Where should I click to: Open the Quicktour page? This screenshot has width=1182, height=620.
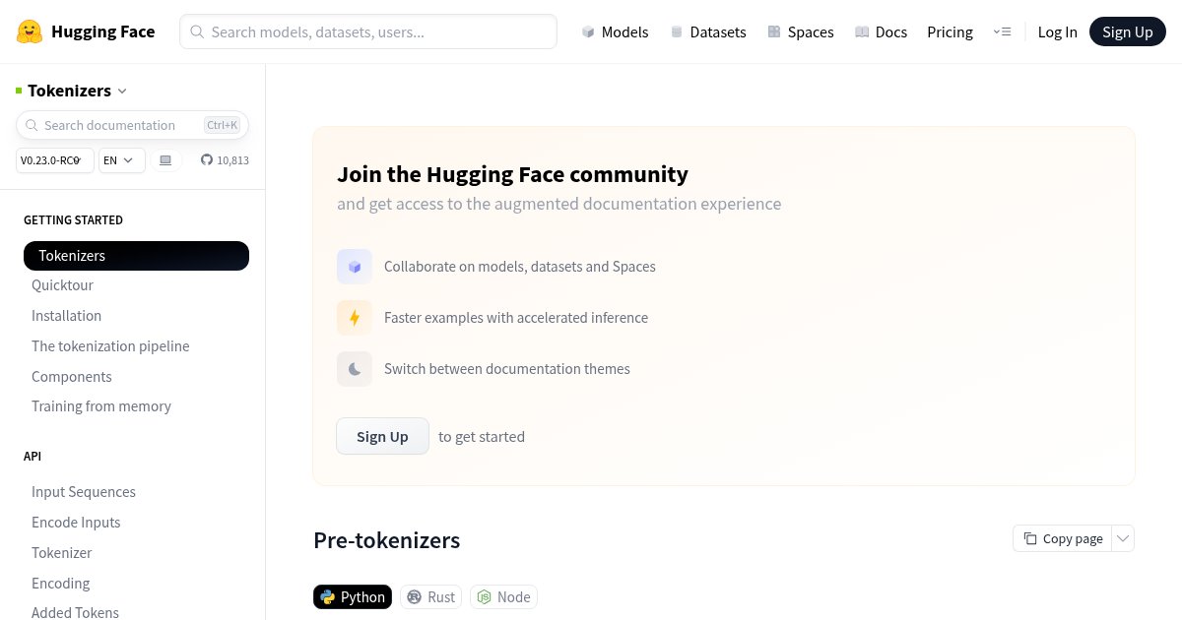(62, 285)
